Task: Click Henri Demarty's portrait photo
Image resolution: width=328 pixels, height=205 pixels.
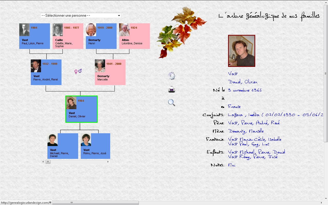Action: [91, 30]
